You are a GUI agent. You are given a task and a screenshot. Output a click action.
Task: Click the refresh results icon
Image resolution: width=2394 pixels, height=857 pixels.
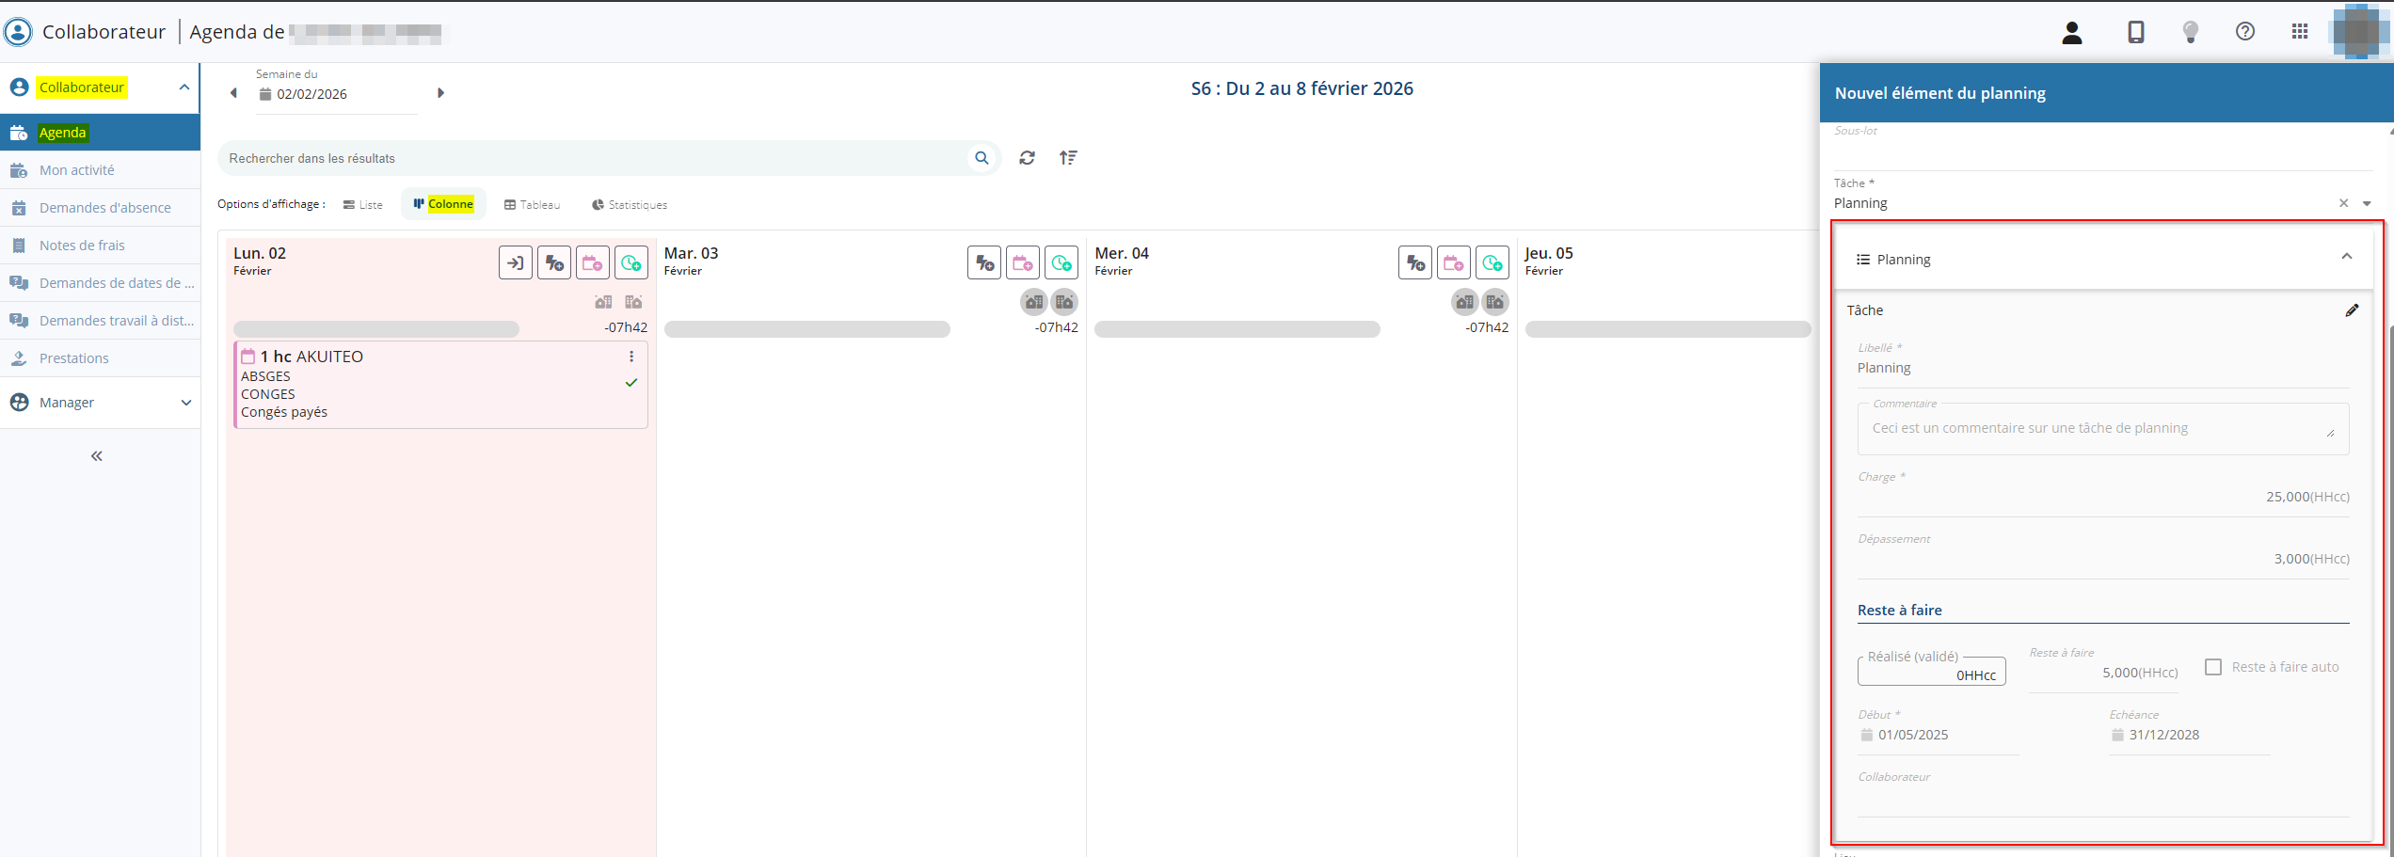pos(1027,158)
